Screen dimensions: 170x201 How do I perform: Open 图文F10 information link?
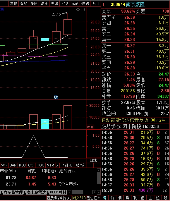click(x=79, y=198)
